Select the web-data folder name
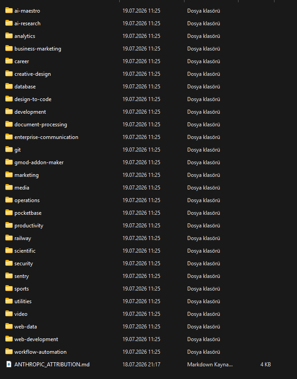Viewport: 297px width, 379px height. tap(26, 327)
